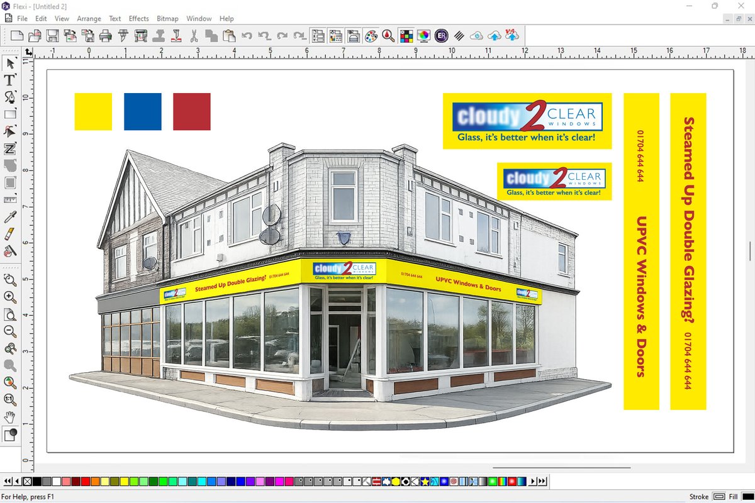The width and height of the screenshot is (755, 503).
Task: Click the Fill indicator box in status bar
Action: 747,497
